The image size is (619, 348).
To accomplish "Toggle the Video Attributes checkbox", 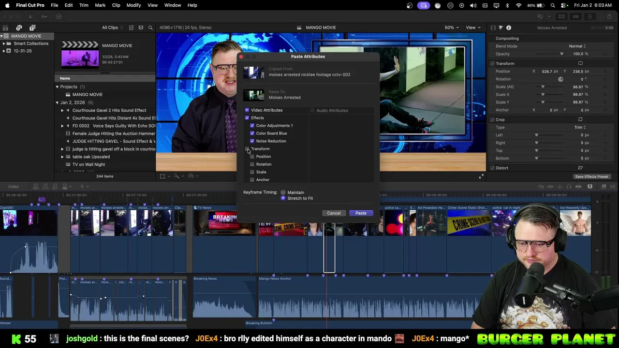I will pos(247,110).
